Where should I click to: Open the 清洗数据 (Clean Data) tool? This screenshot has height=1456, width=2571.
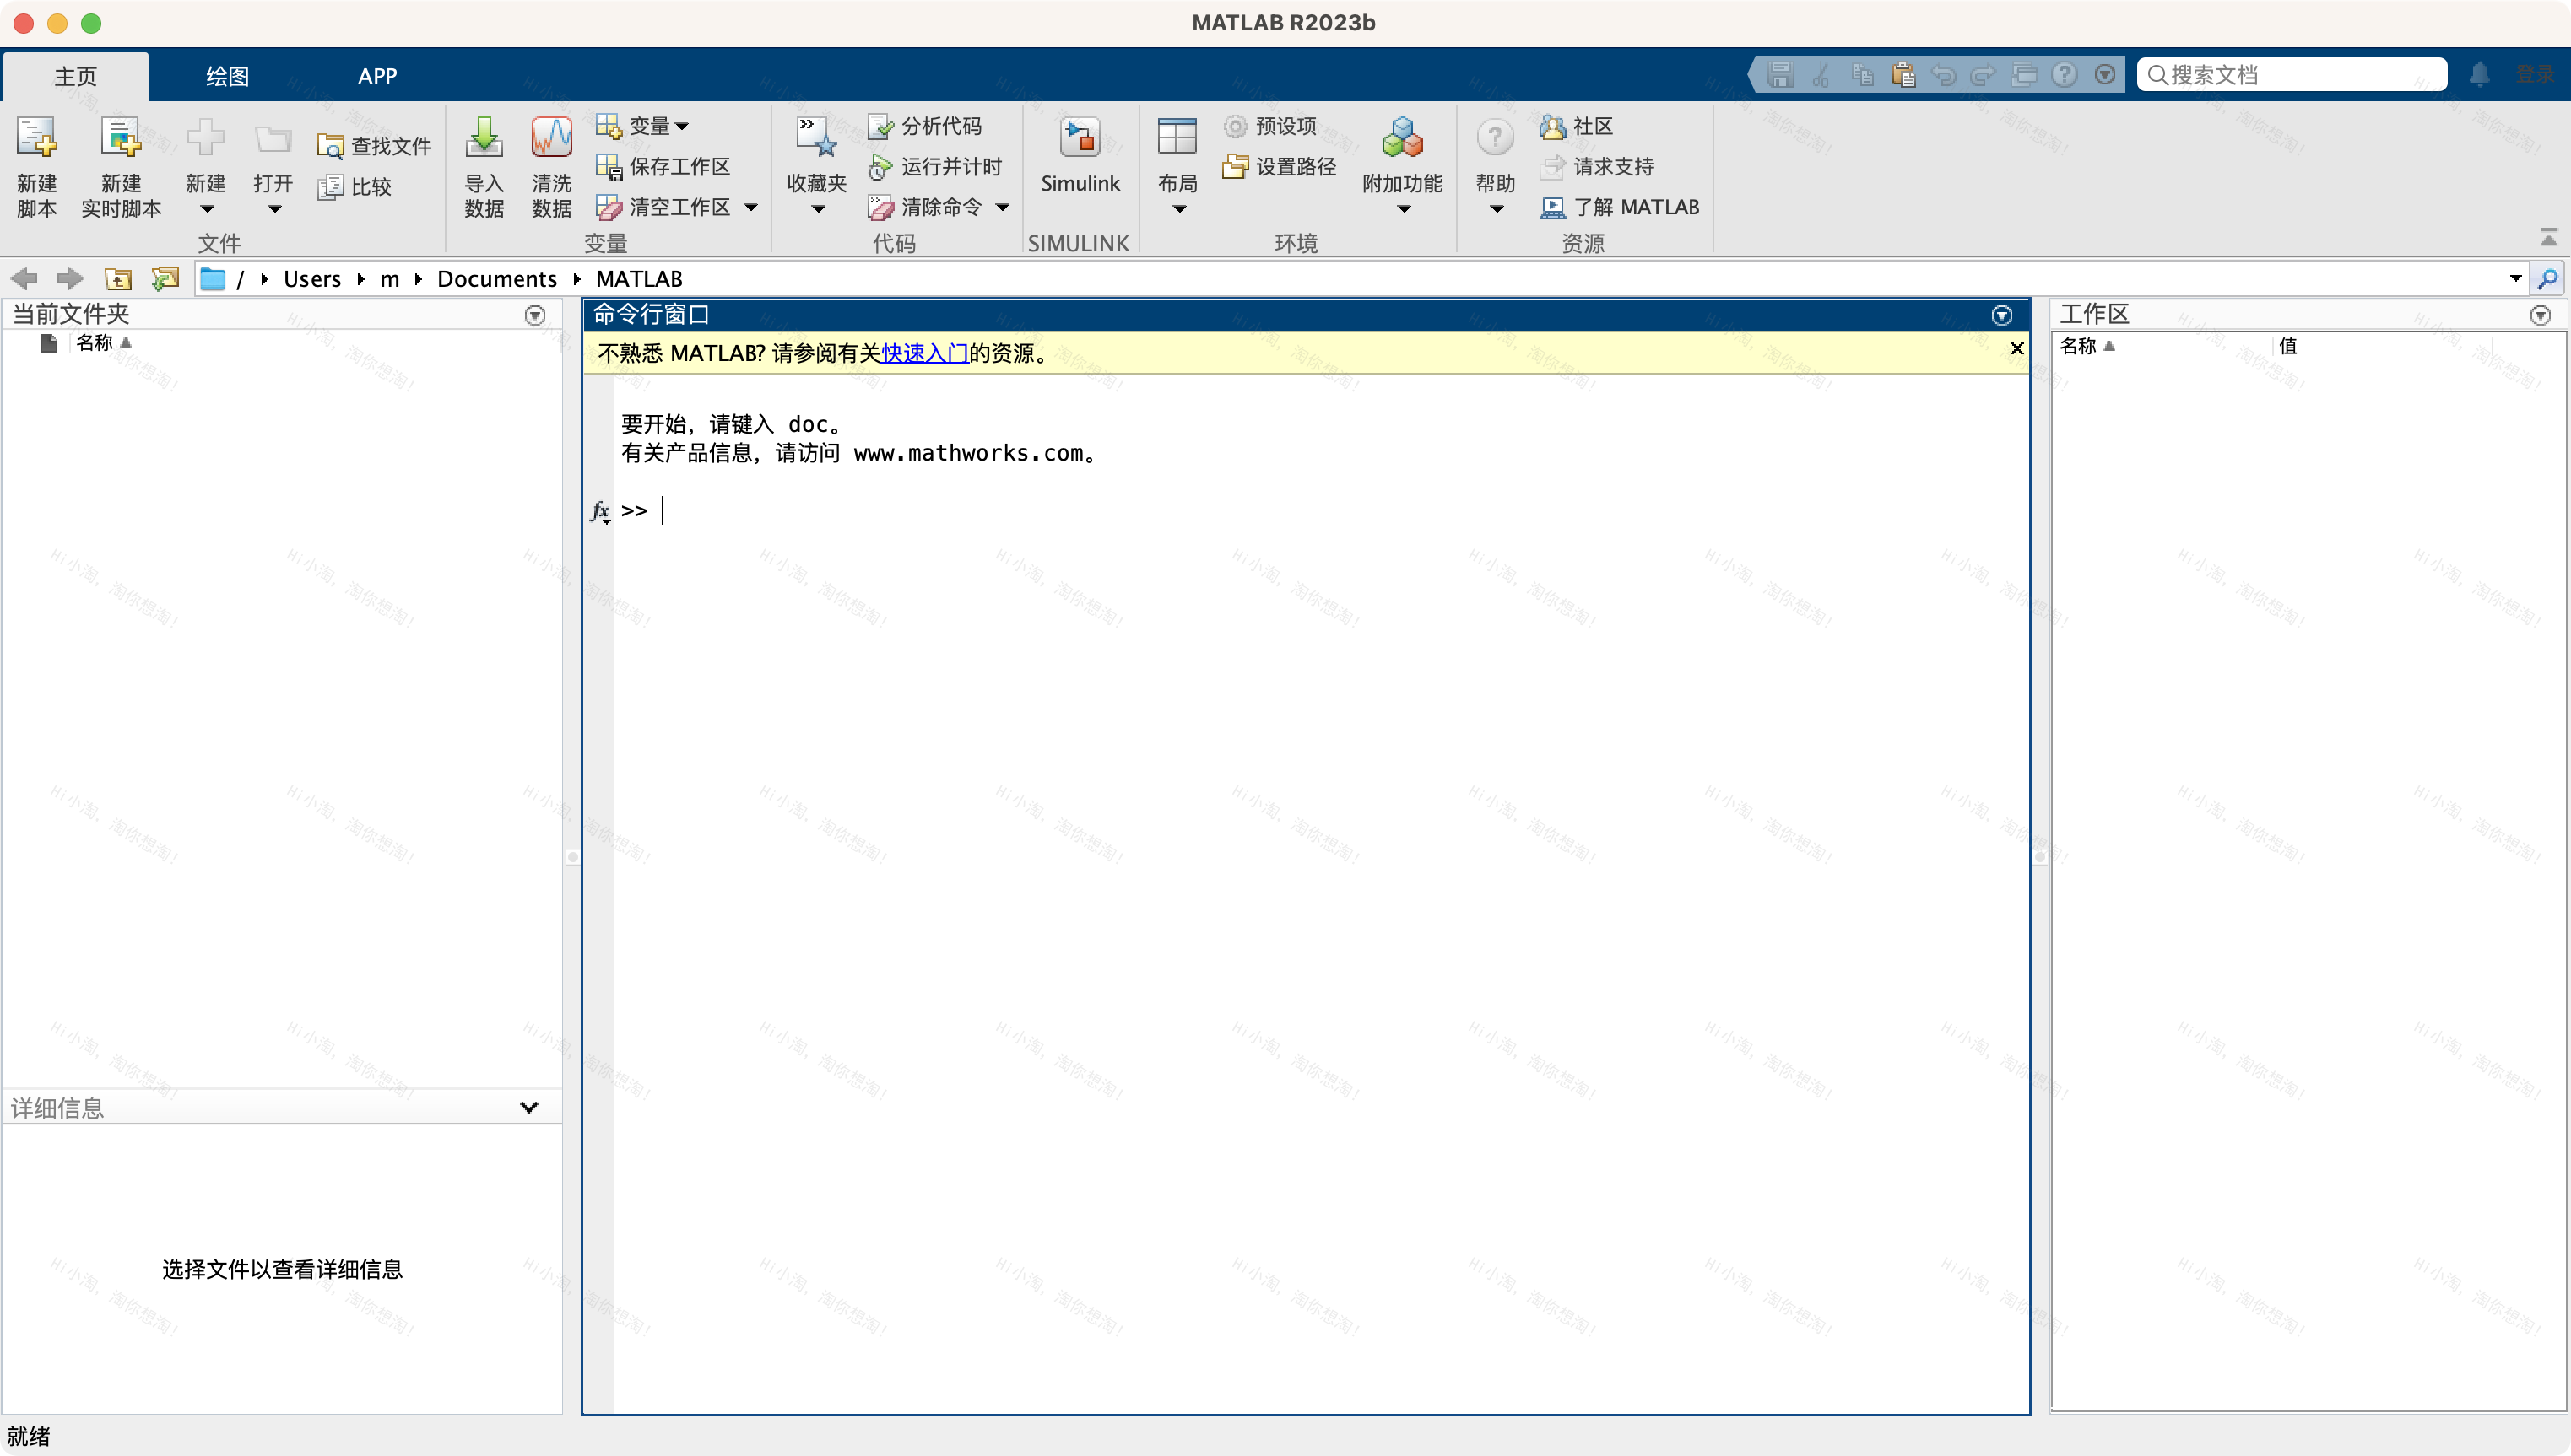(x=551, y=165)
